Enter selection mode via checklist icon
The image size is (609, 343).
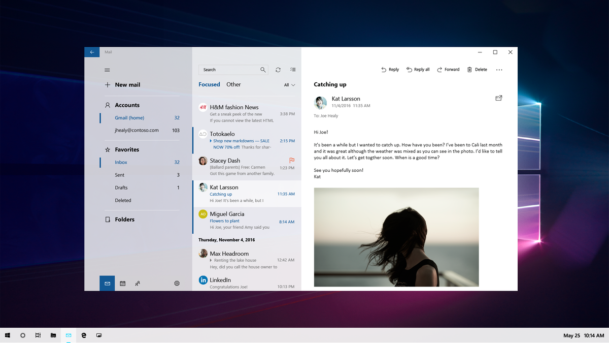coord(293,70)
